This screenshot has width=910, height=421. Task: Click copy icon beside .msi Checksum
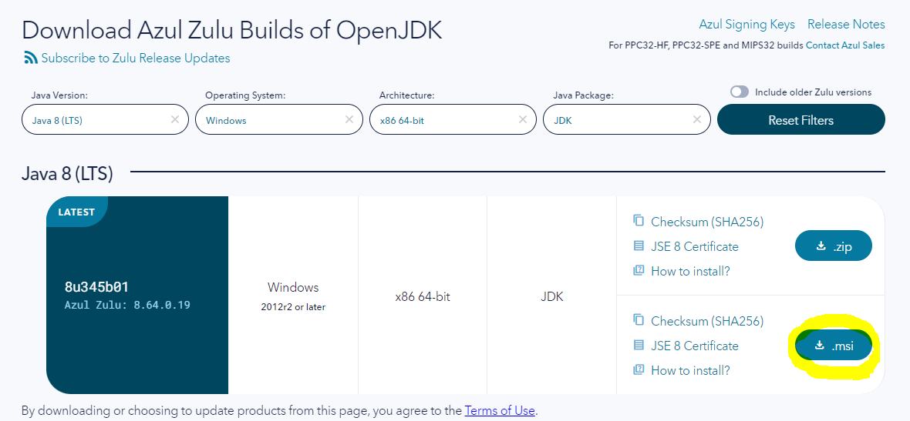(639, 319)
